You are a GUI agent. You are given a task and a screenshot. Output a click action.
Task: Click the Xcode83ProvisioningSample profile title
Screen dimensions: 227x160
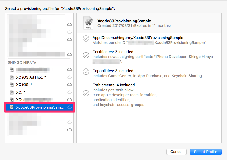point(124,21)
